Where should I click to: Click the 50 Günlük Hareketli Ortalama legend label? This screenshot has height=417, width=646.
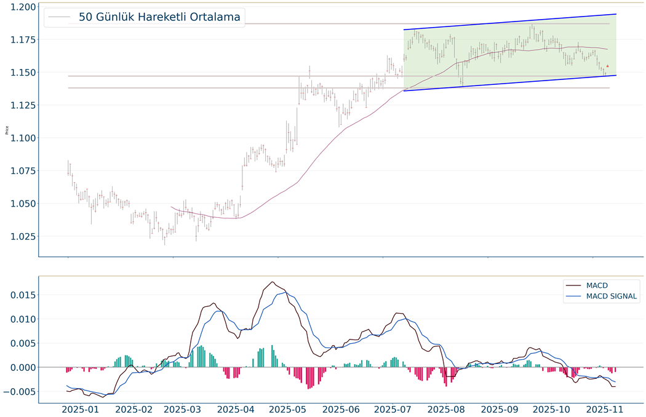159,17
